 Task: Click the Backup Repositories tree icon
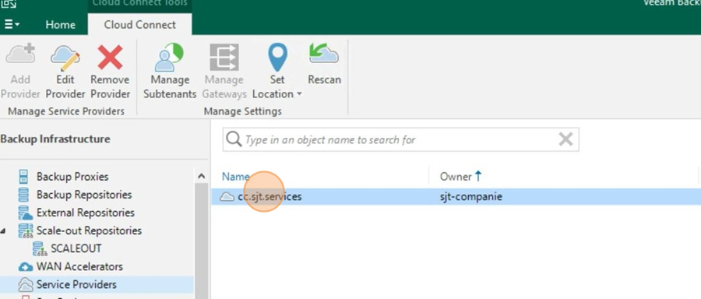tap(23, 195)
